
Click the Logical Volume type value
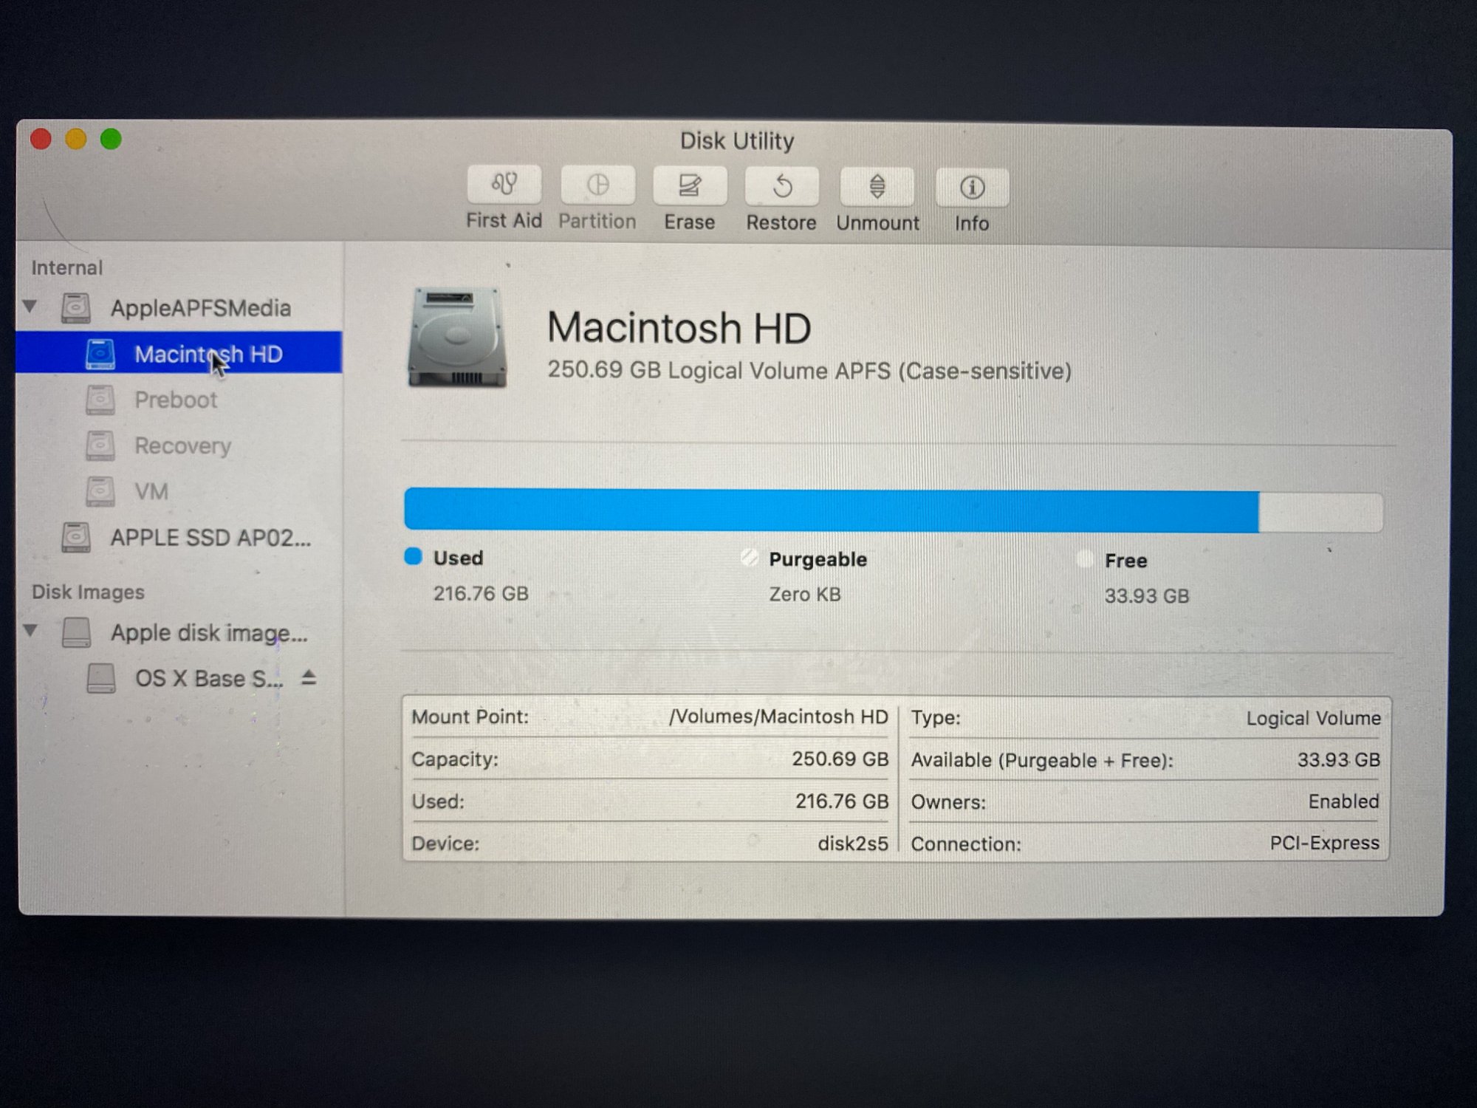[x=1313, y=718]
